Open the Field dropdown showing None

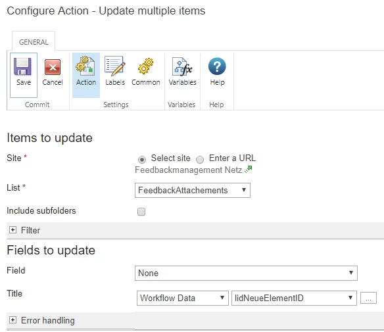pyautogui.click(x=246, y=273)
